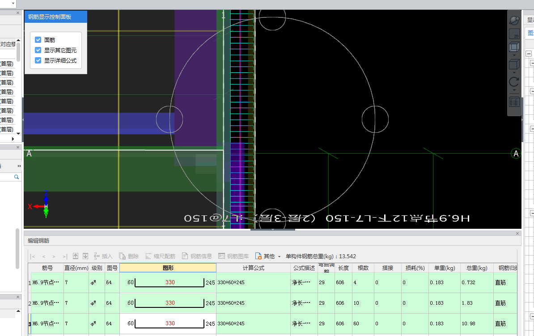The image size is (534, 336).
Task: Click row 1 count cell value 4
Action: pyautogui.click(x=363, y=283)
